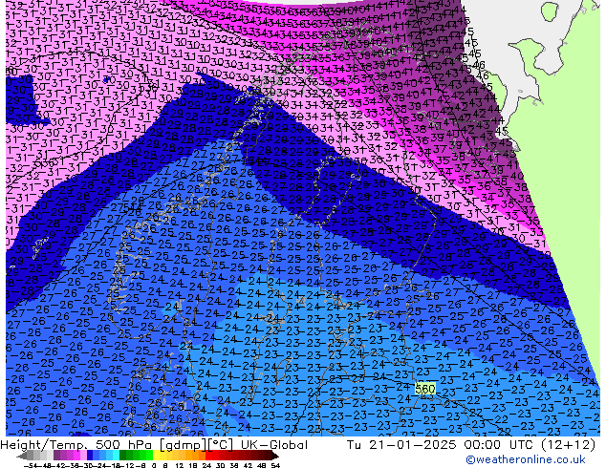Click the 'Height/Temp. 500 hPa' map title

point(76,445)
